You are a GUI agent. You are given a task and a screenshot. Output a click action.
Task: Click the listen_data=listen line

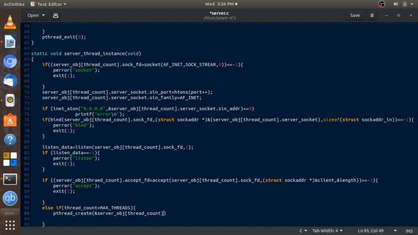(118, 147)
